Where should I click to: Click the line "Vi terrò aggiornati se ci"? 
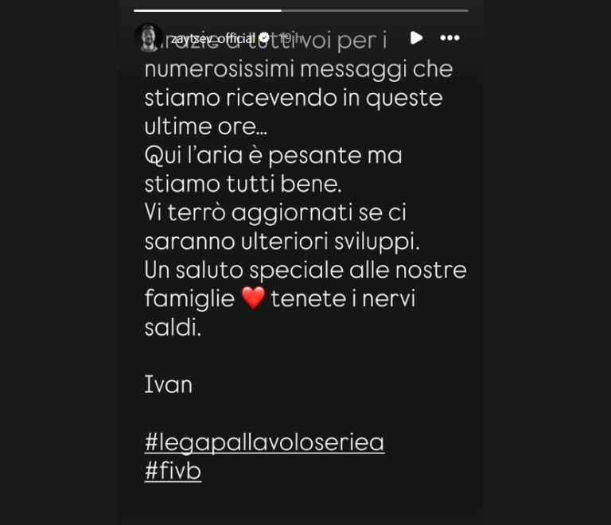tap(275, 213)
